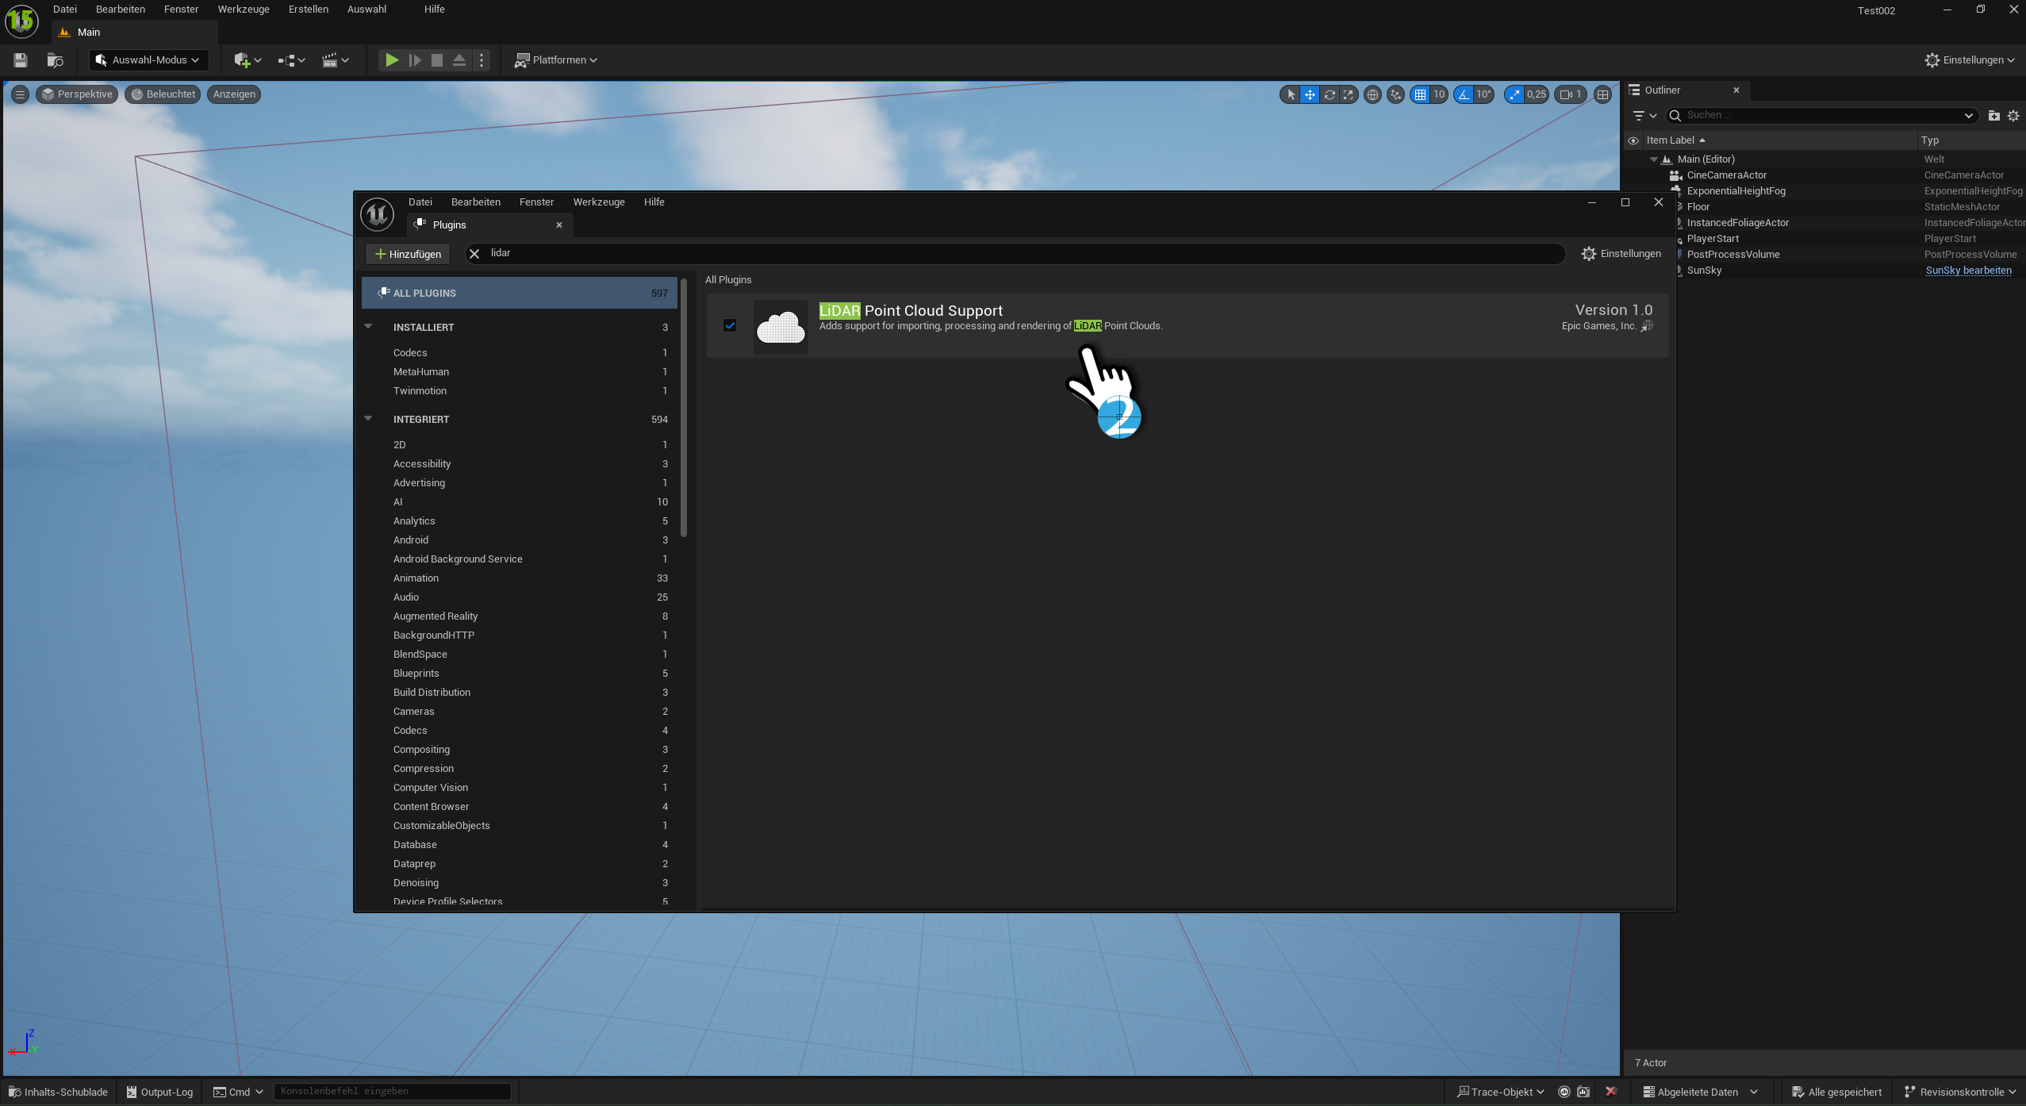The height and width of the screenshot is (1106, 2026).
Task: Activate the Rotate tool in viewport
Action: [1330, 94]
